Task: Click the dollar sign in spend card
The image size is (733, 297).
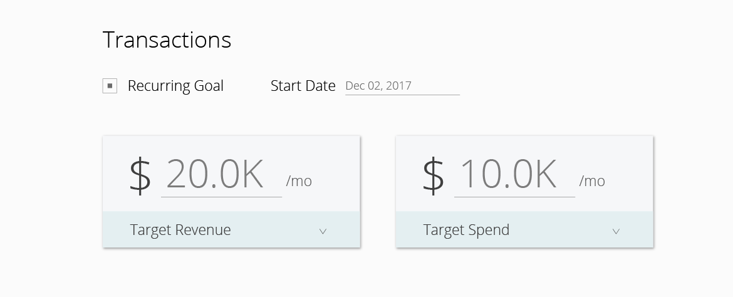Action: (x=433, y=175)
